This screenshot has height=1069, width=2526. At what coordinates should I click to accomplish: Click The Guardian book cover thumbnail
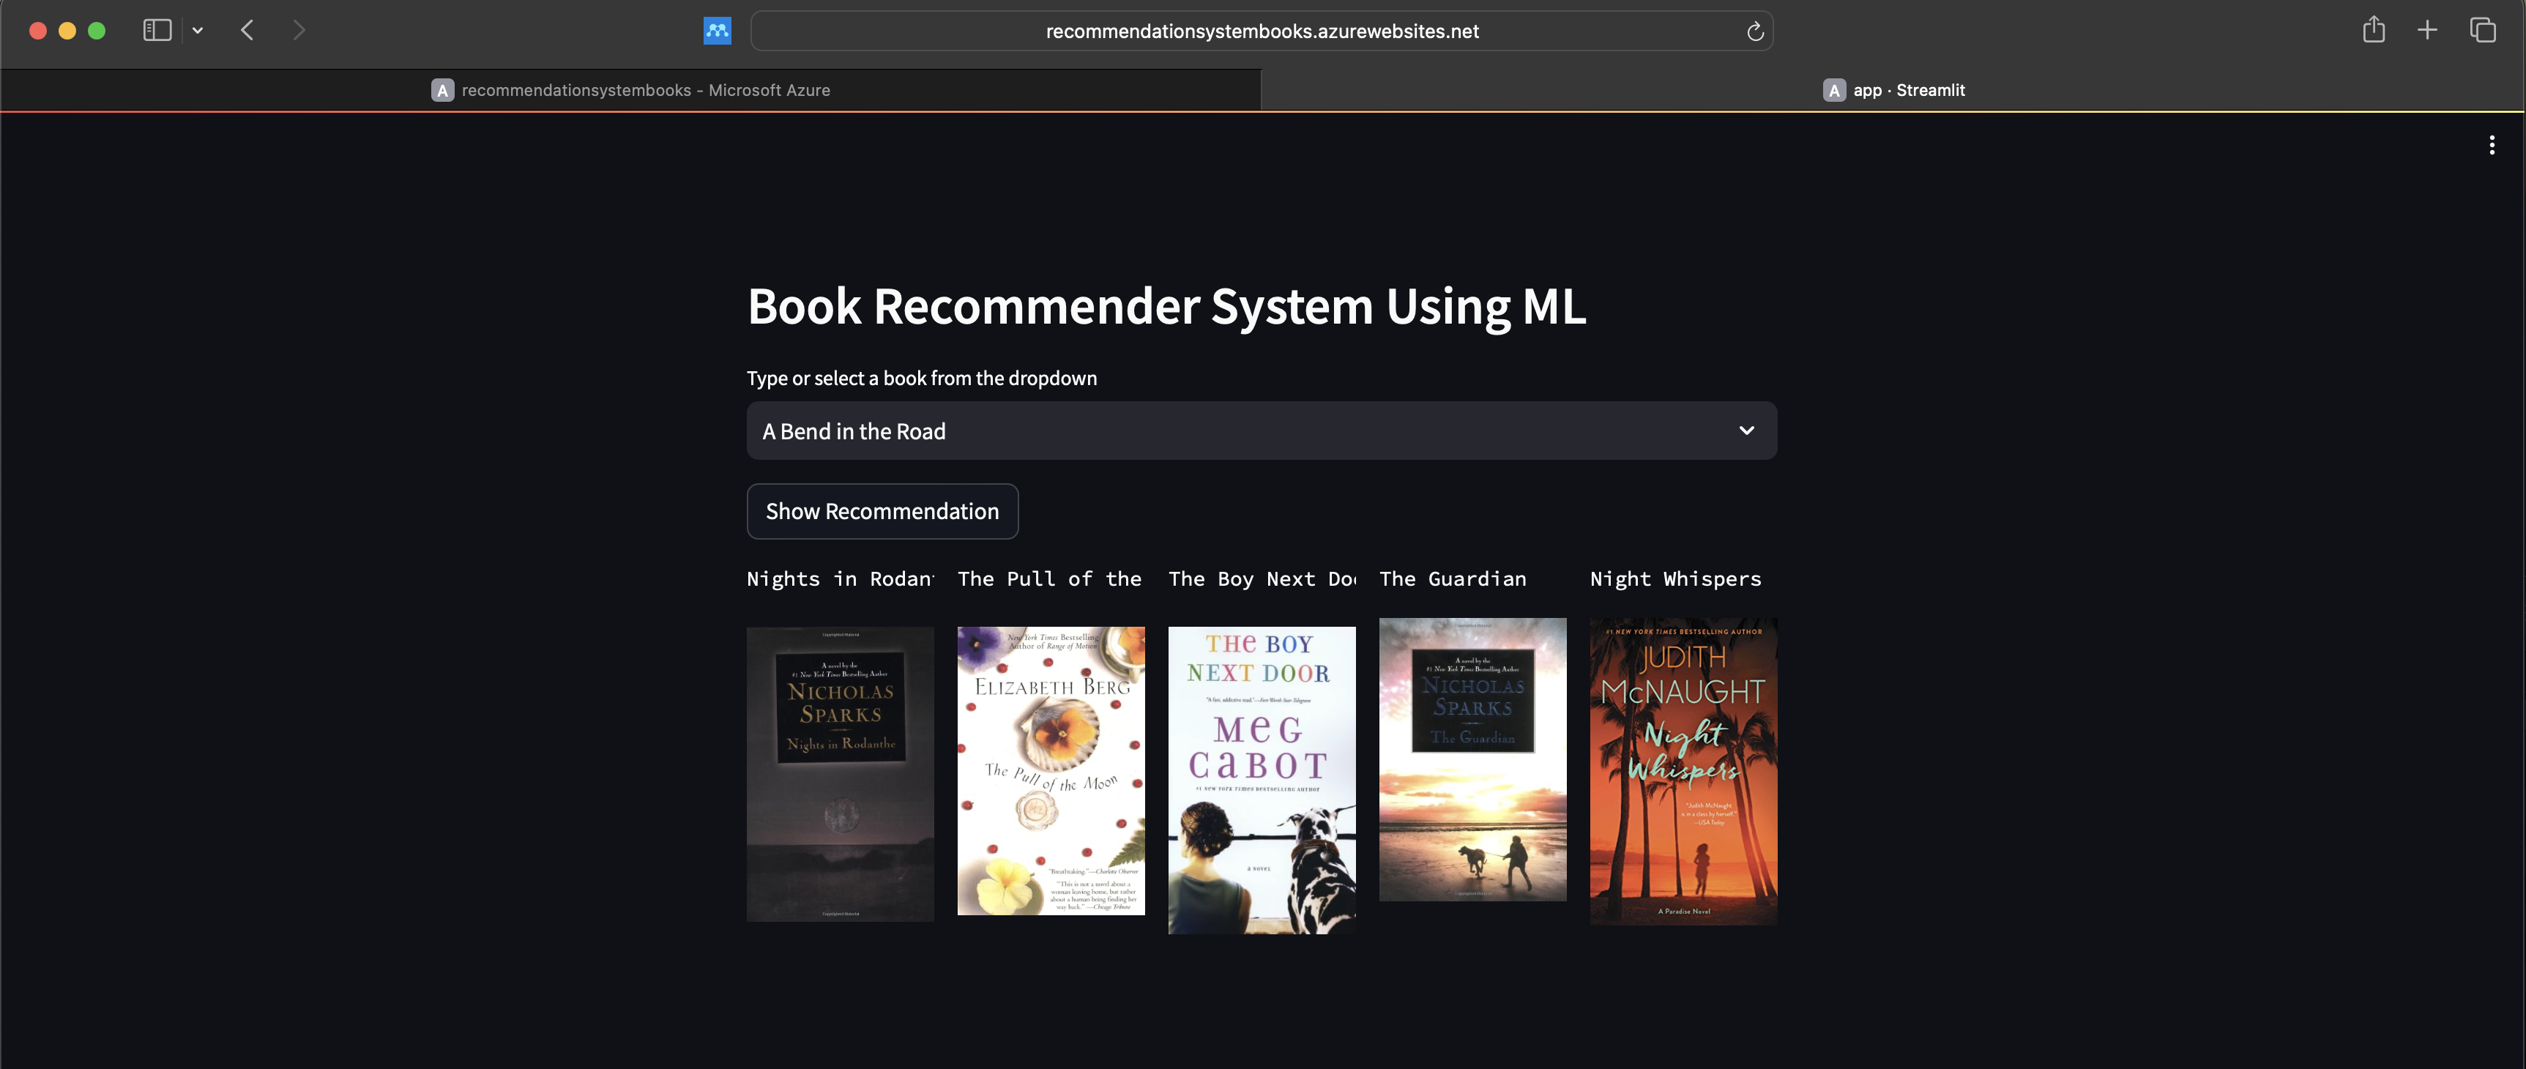(1472, 759)
